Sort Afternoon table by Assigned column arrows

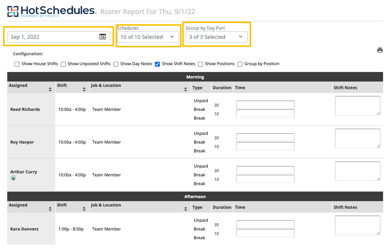pos(50,209)
